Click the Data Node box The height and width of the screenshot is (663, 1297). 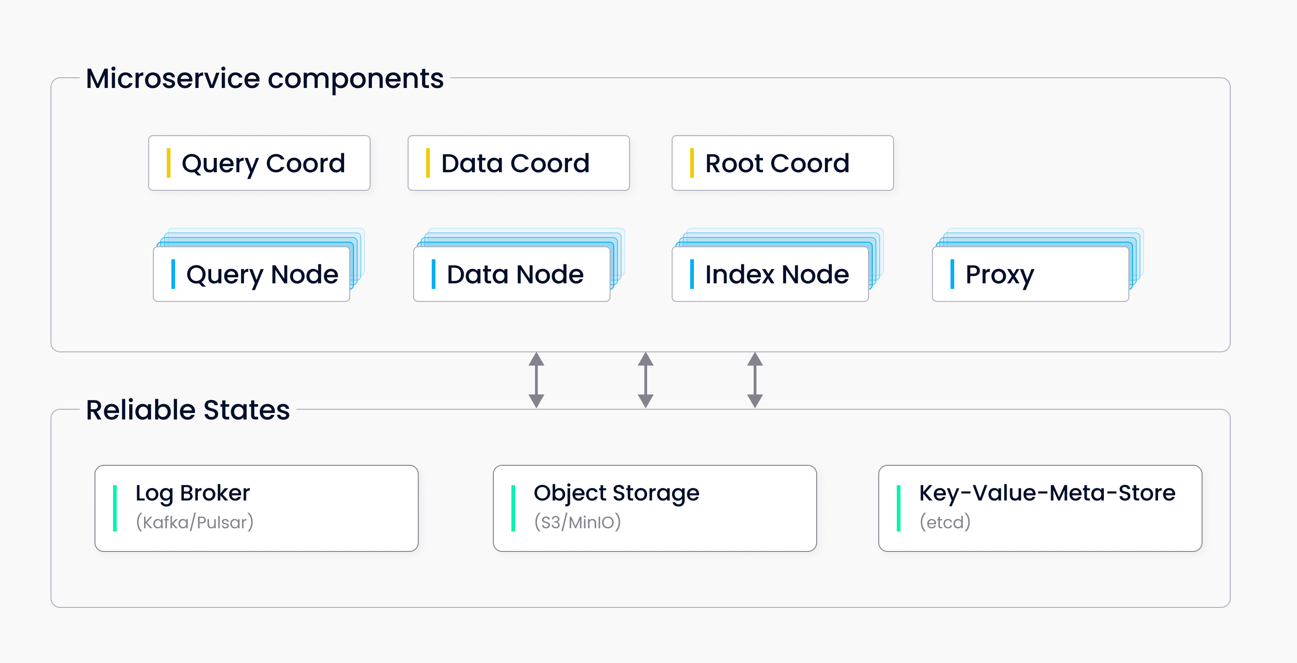tap(511, 275)
